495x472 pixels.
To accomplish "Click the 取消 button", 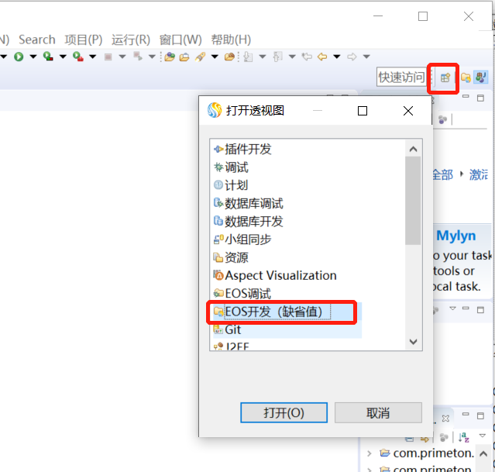I will point(378,412).
